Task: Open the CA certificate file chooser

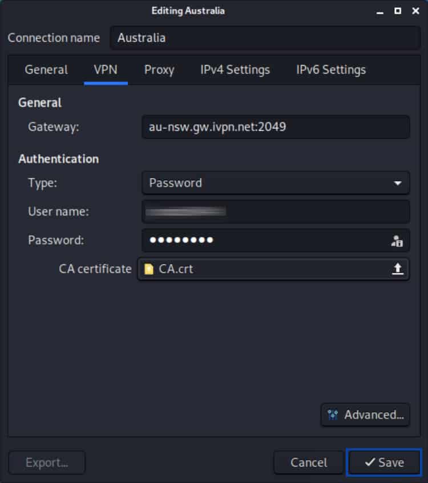Action: pos(273,269)
